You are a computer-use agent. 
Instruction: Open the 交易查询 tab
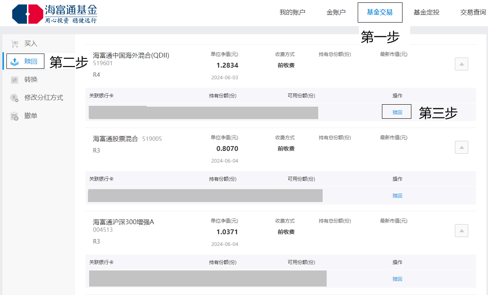tap(473, 12)
